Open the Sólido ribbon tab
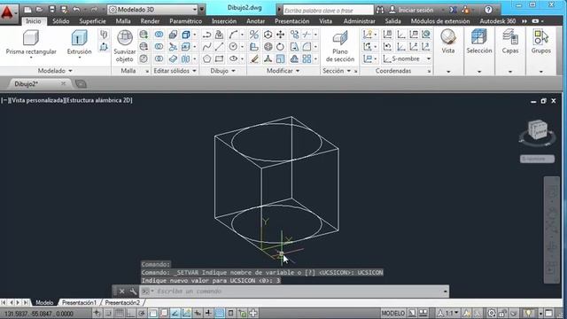 [61, 21]
